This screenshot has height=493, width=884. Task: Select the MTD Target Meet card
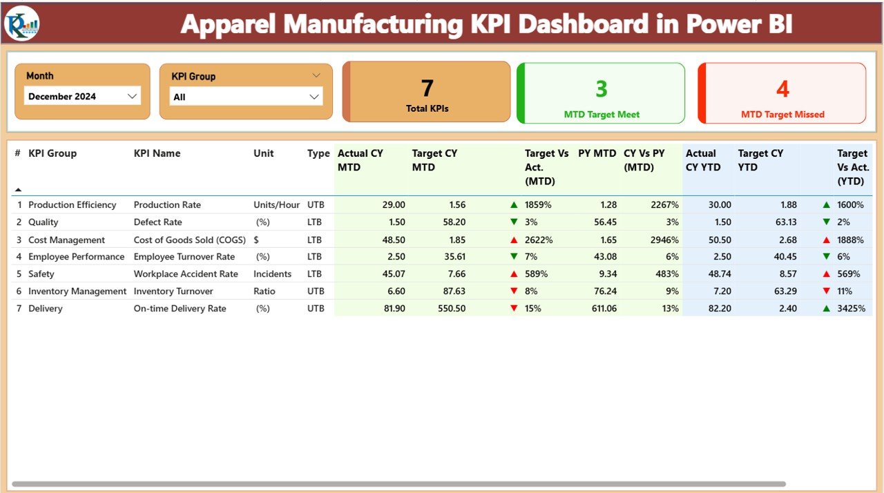pyautogui.click(x=600, y=93)
